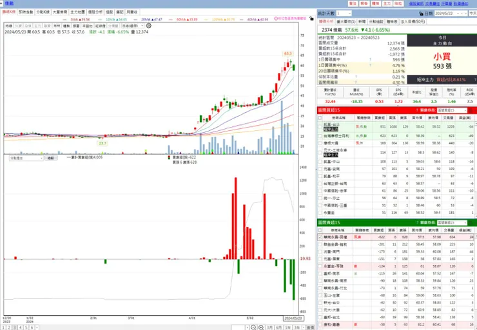Switch to 即時走勢 tab
Viewport: 477px width, 330px height.
(x=26, y=12)
